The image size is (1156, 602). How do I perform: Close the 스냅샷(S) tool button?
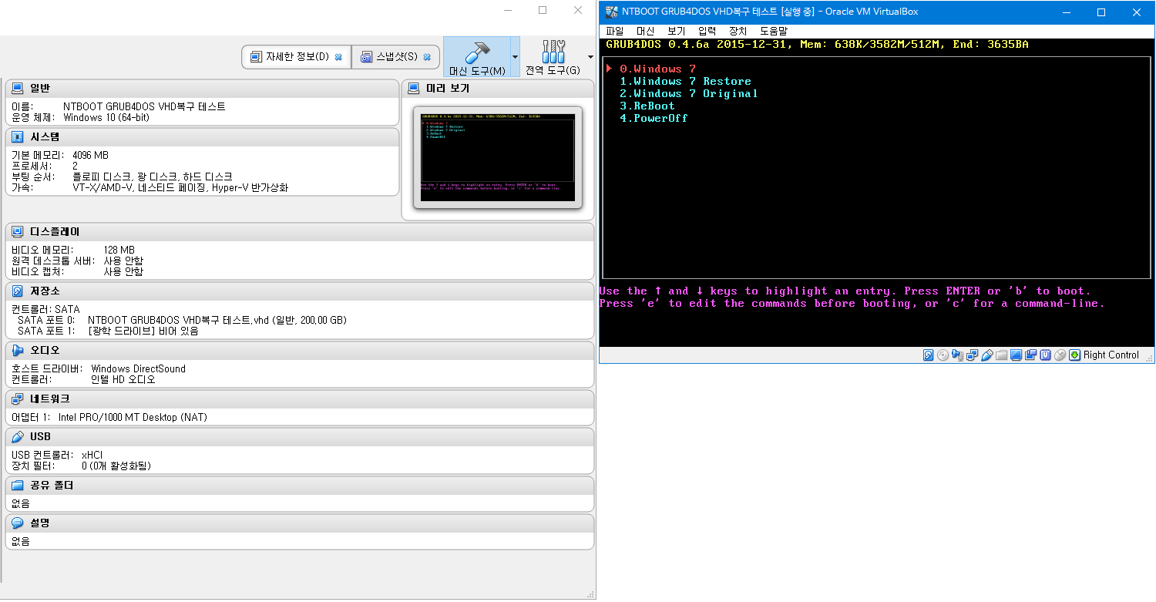(x=427, y=57)
